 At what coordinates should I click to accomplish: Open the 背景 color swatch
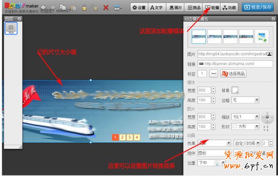(x=235, y=90)
